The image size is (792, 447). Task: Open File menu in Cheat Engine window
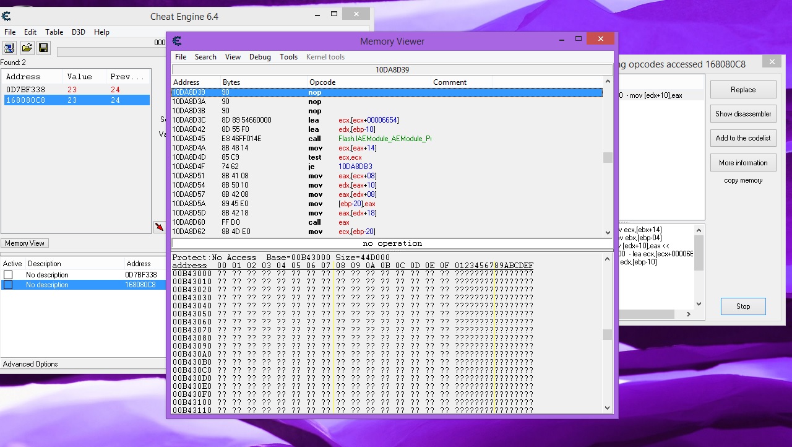10,32
